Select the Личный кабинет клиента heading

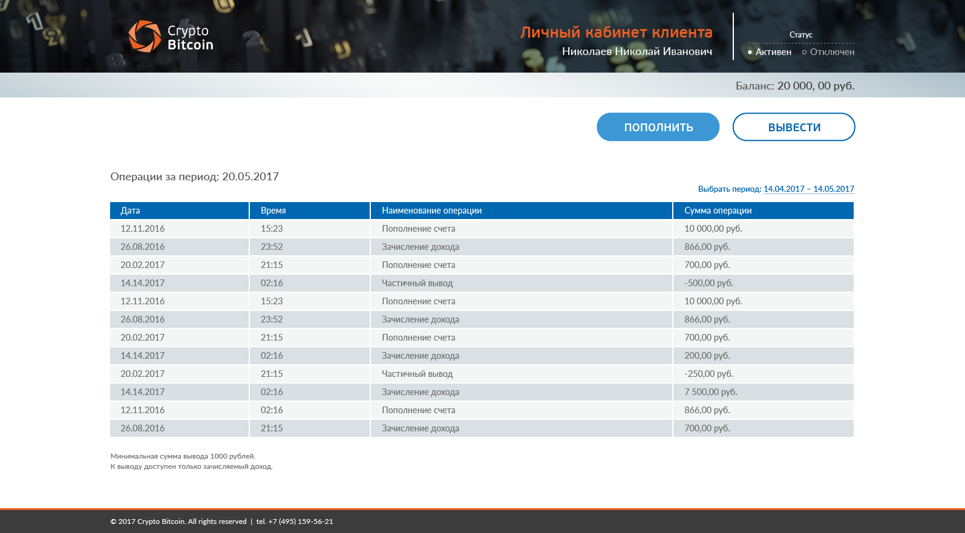(x=617, y=32)
